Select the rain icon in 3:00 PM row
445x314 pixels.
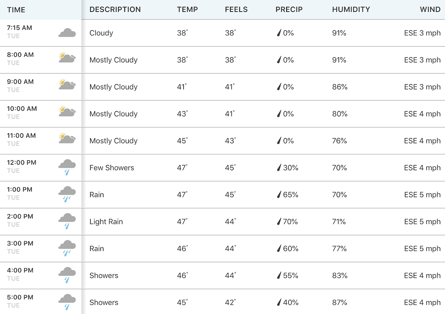67,248
